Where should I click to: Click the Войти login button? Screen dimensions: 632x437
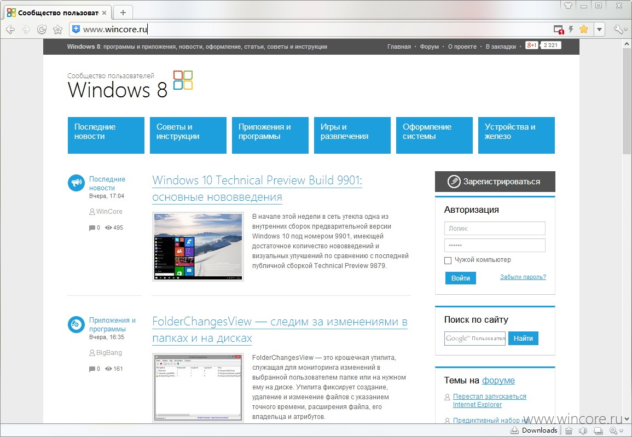pos(461,278)
